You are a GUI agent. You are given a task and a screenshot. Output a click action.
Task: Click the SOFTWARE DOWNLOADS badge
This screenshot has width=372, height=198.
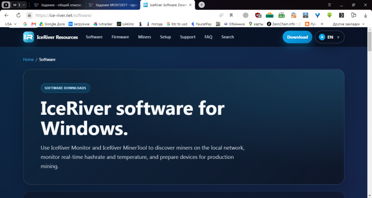pyautogui.click(x=65, y=88)
